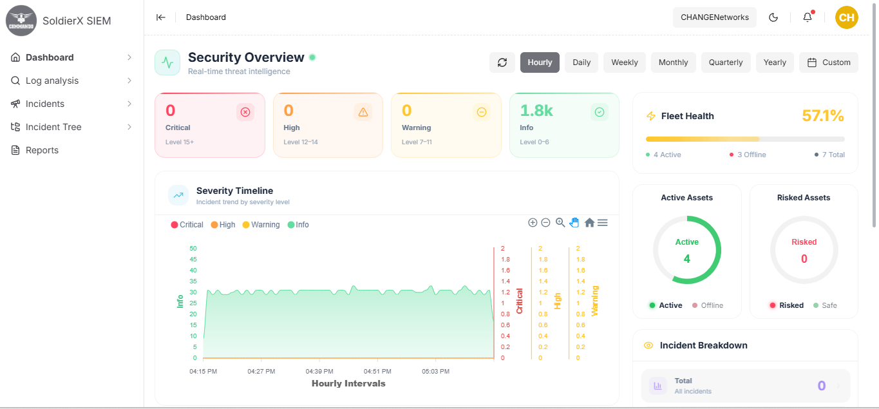
Task: Open the Info Level 0–6 card
Action: 564,125
